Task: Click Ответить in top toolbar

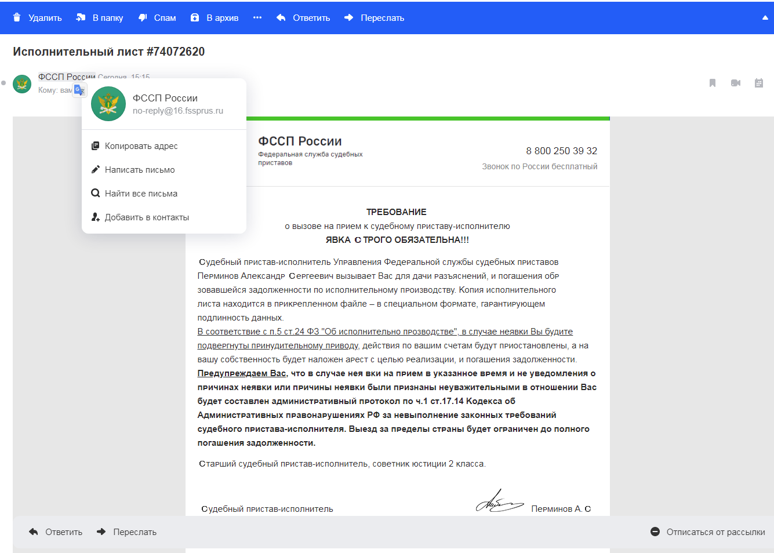Action: 303,18
